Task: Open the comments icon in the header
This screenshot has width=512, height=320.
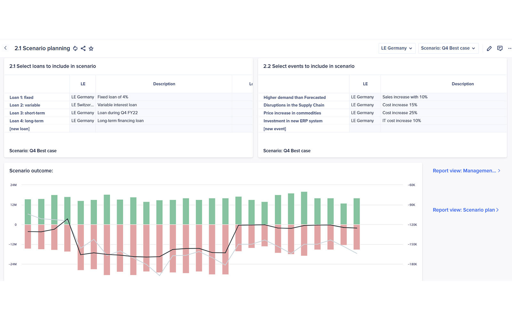Action: click(500, 48)
